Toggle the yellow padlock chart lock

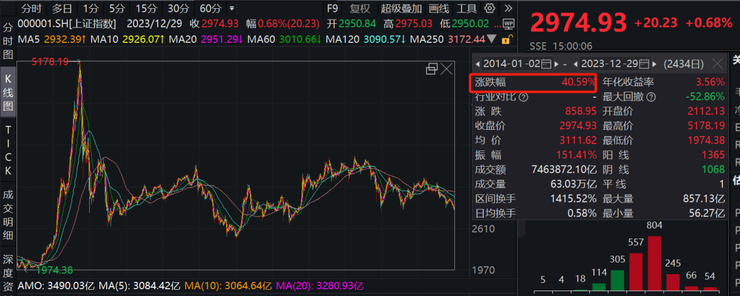pos(506,40)
